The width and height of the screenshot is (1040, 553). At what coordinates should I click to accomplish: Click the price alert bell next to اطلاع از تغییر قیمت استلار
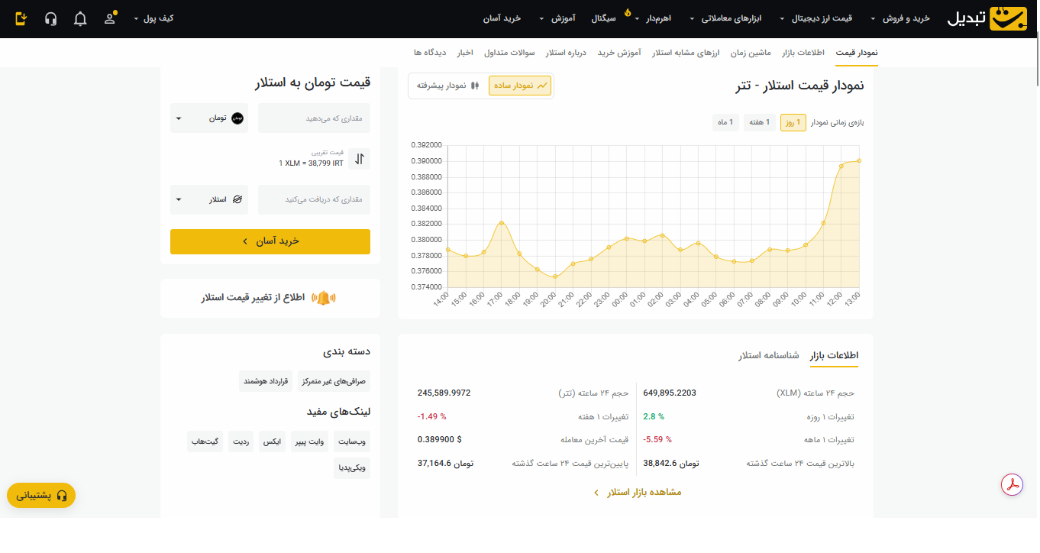(x=324, y=298)
